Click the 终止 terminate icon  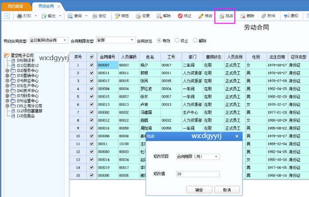click(x=180, y=16)
